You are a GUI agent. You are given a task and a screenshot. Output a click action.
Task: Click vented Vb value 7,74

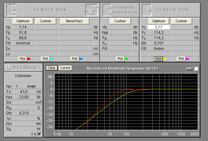(x=23, y=27)
